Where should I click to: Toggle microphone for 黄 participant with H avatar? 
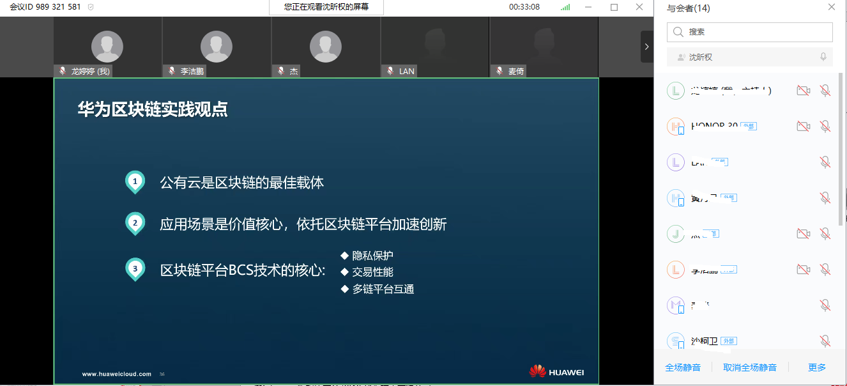[825, 198]
